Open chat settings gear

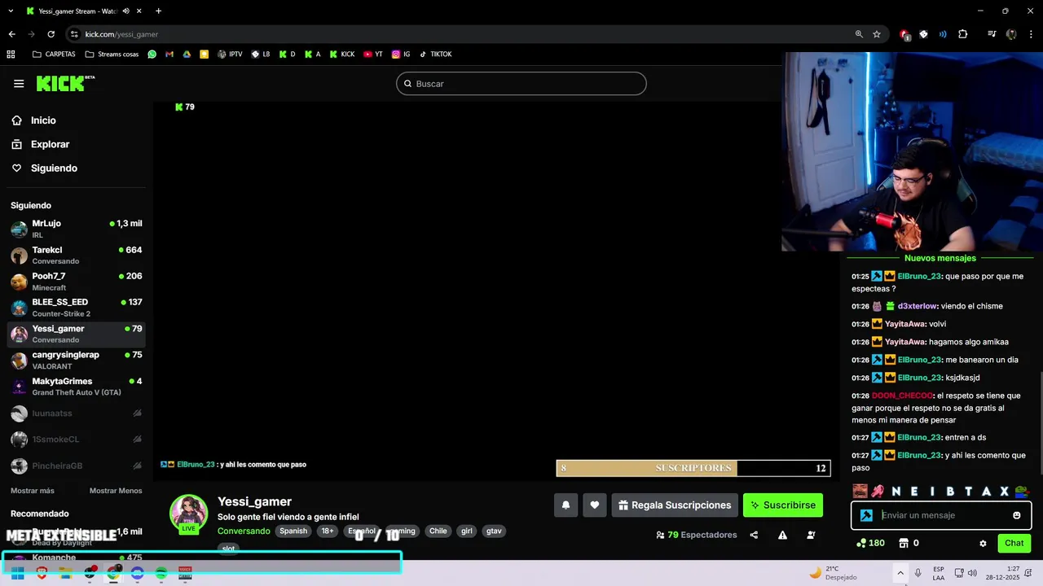[983, 543]
